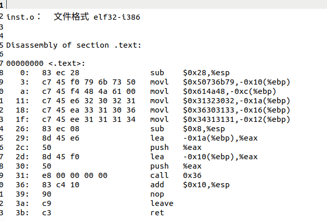
Task: Click the 'sub $0x8,%esp' instruction
Action: [188, 129]
